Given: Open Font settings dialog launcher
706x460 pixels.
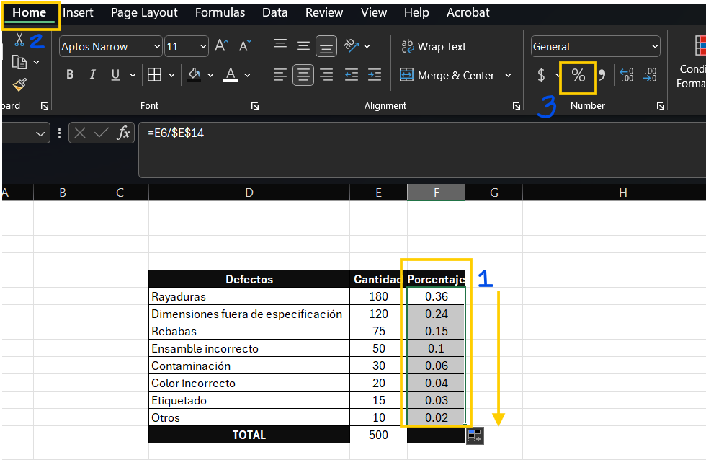Looking at the screenshot, I should pos(255,106).
